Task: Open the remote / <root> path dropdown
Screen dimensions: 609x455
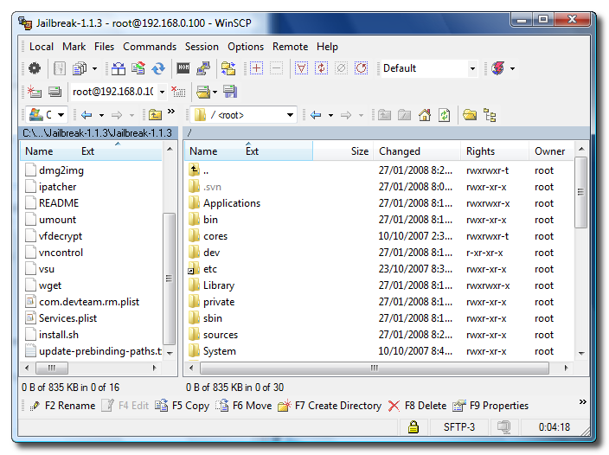Action: coord(291,114)
